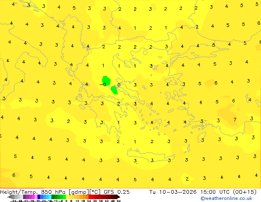The width and height of the screenshot is (261, 202).
Task: Click the bright red swatch in the legend
Action: point(90,197)
